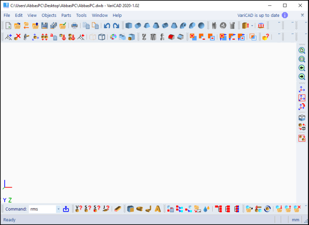Open the Edit menu
The image size is (309, 225).
(x=19, y=16)
